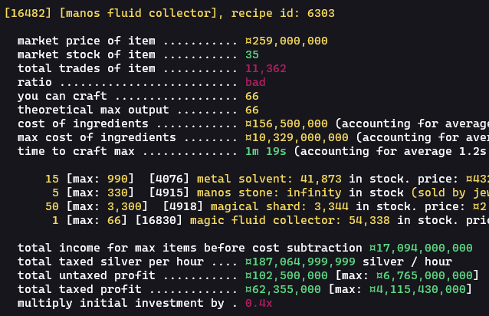Viewport: 489px width, 316px height.
Task: Click silver per hour value ¤187,064,999,999
Action: pyautogui.click(x=300, y=262)
